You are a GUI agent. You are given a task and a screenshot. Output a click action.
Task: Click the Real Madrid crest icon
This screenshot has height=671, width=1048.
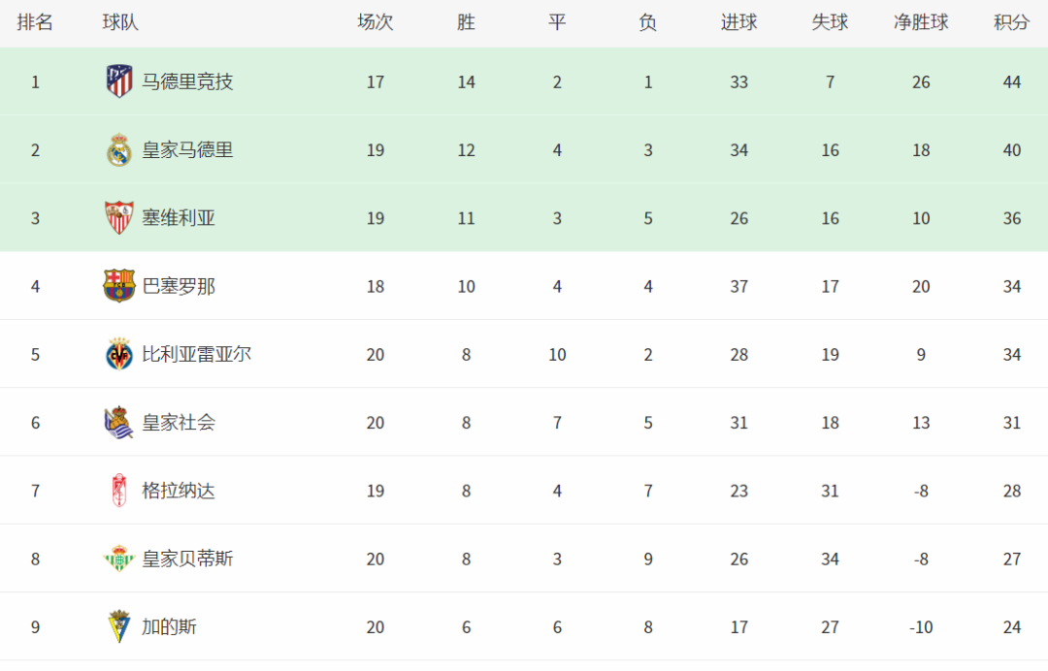coord(119,149)
